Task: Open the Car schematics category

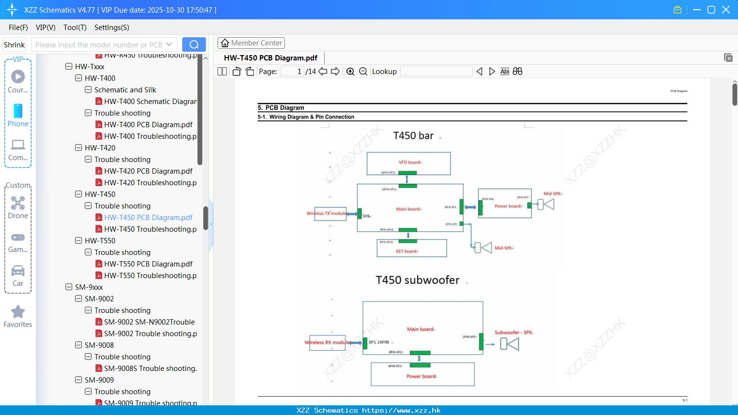Action: pos(18,275)
